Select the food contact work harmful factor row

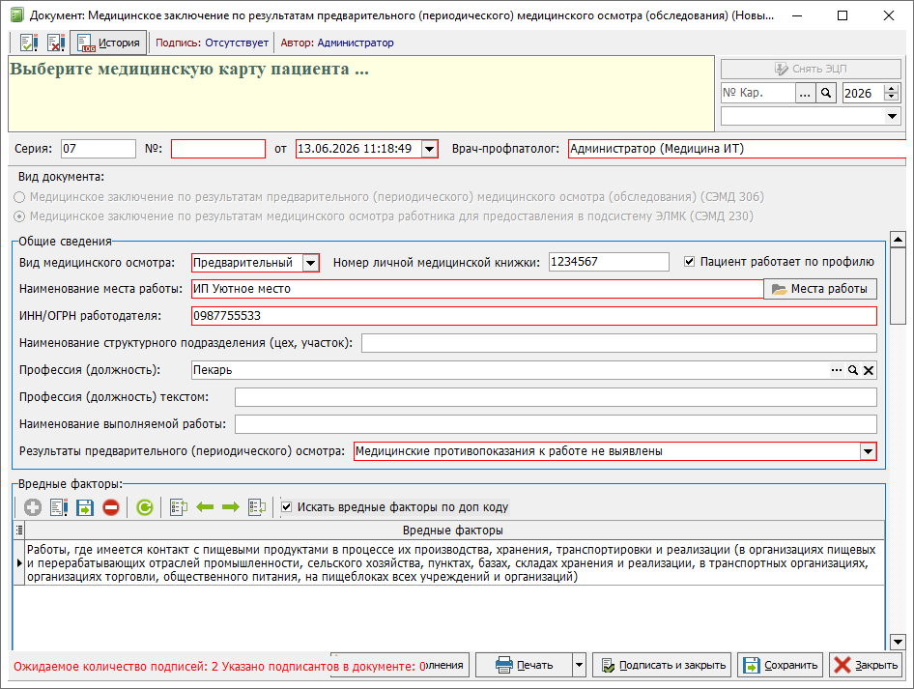coord(453,563)
